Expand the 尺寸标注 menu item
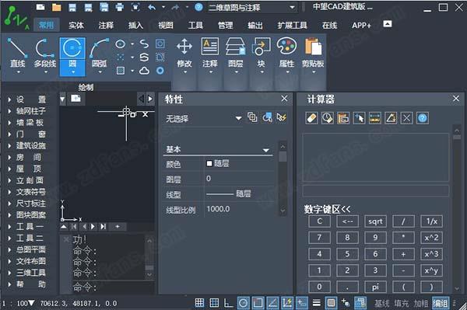The height and width of the screenshot is (310, 467). 27,204
